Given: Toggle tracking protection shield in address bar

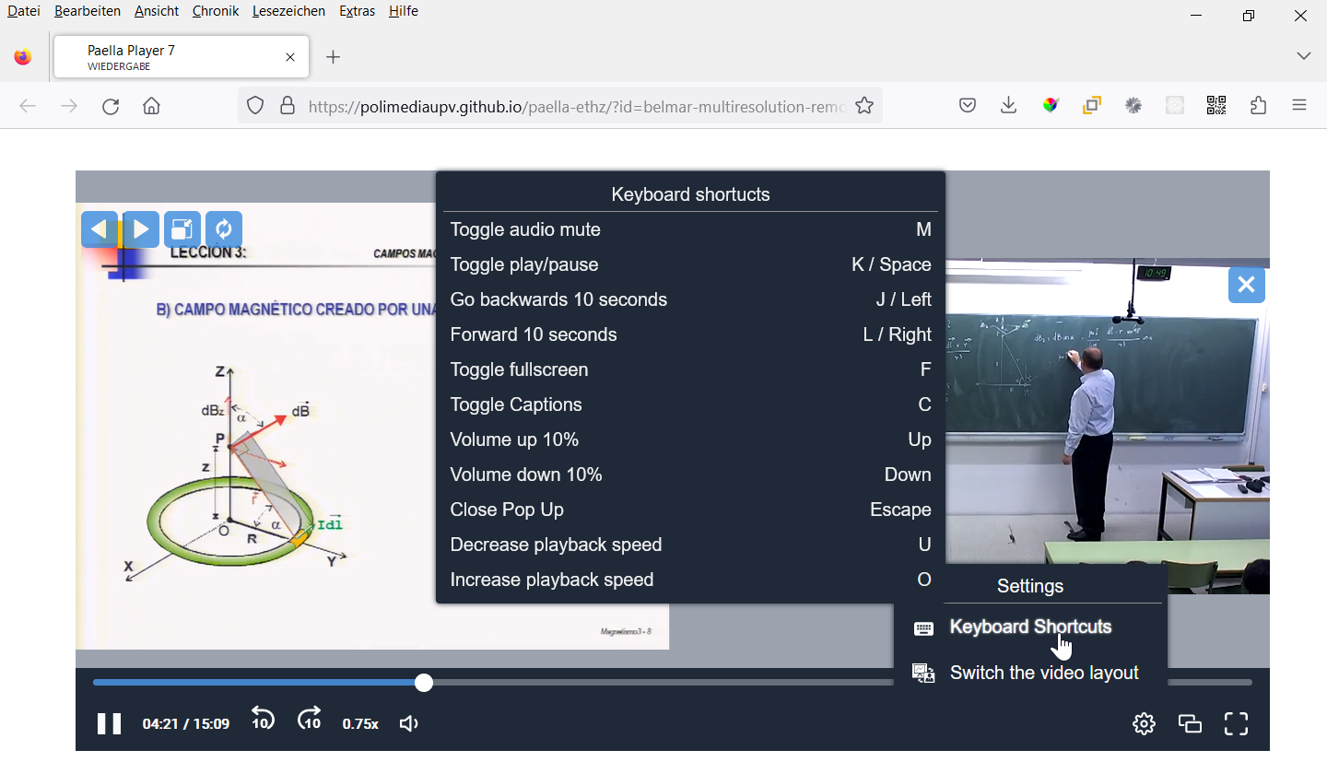Looking at the screenshot, I should [255, 105].
